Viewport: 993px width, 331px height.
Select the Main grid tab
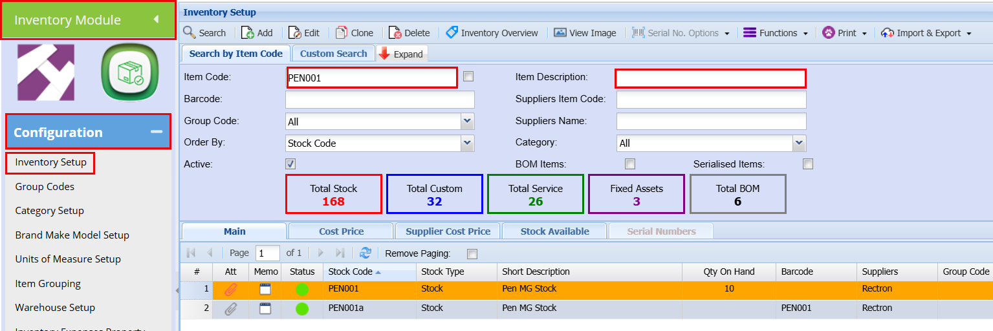234,231
